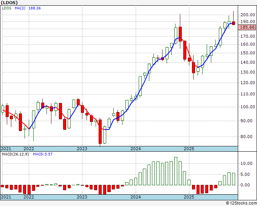Click the 190.00 price axis label
Screen dimensions: 257x206
pos(248,22)
